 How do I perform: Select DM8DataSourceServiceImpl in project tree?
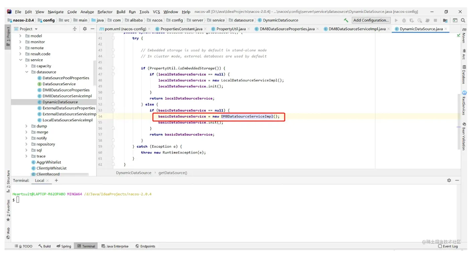point(67,96)
